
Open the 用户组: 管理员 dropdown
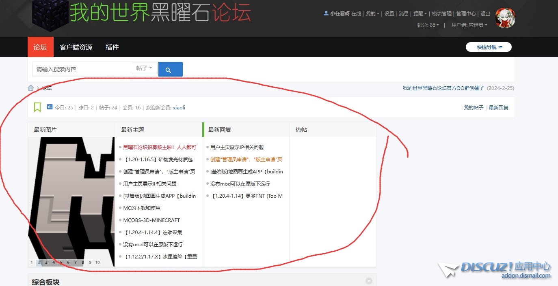pyautogui.click(x=469, y=25)
